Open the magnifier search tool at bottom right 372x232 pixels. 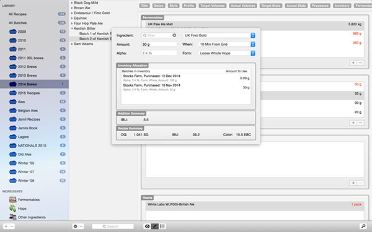click(363, 226)
